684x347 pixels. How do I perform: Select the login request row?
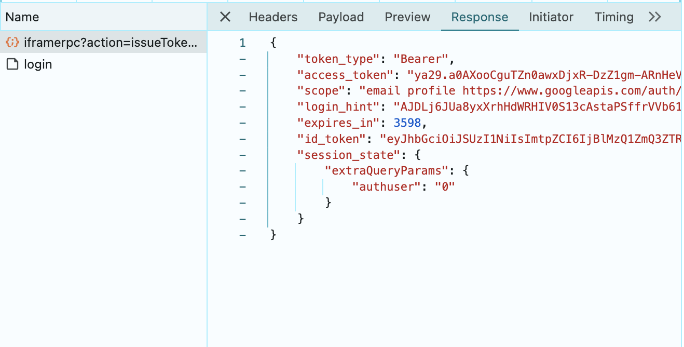tap(37, 64)
